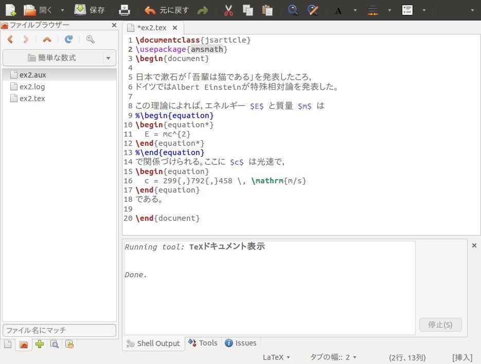Click the commented %\end{equation} line
This screenshot has width=481, height=364.
(170, 152)
